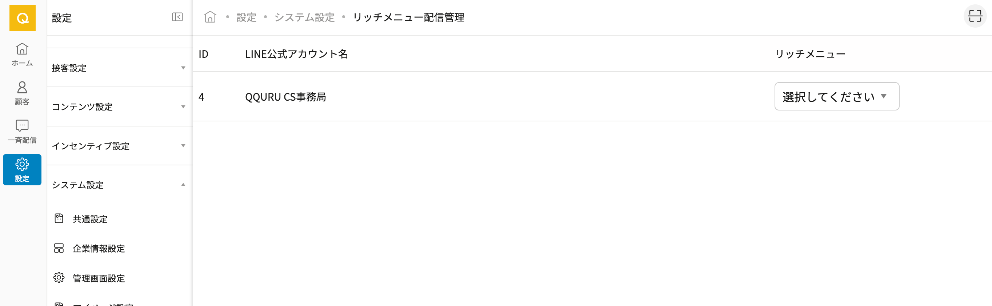Click the scan frame icon top right
The width and height of the screenshot is (992, 306).
pyautogui.click(x=975, y=16)
